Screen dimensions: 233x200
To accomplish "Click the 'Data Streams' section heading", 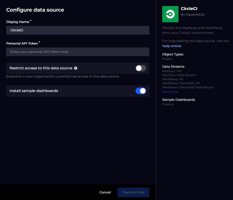I will pos(173,67).
